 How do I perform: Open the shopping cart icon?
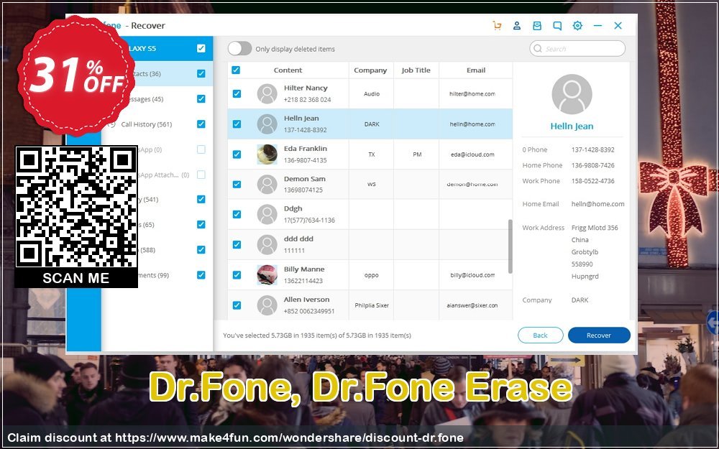point(497,26)
